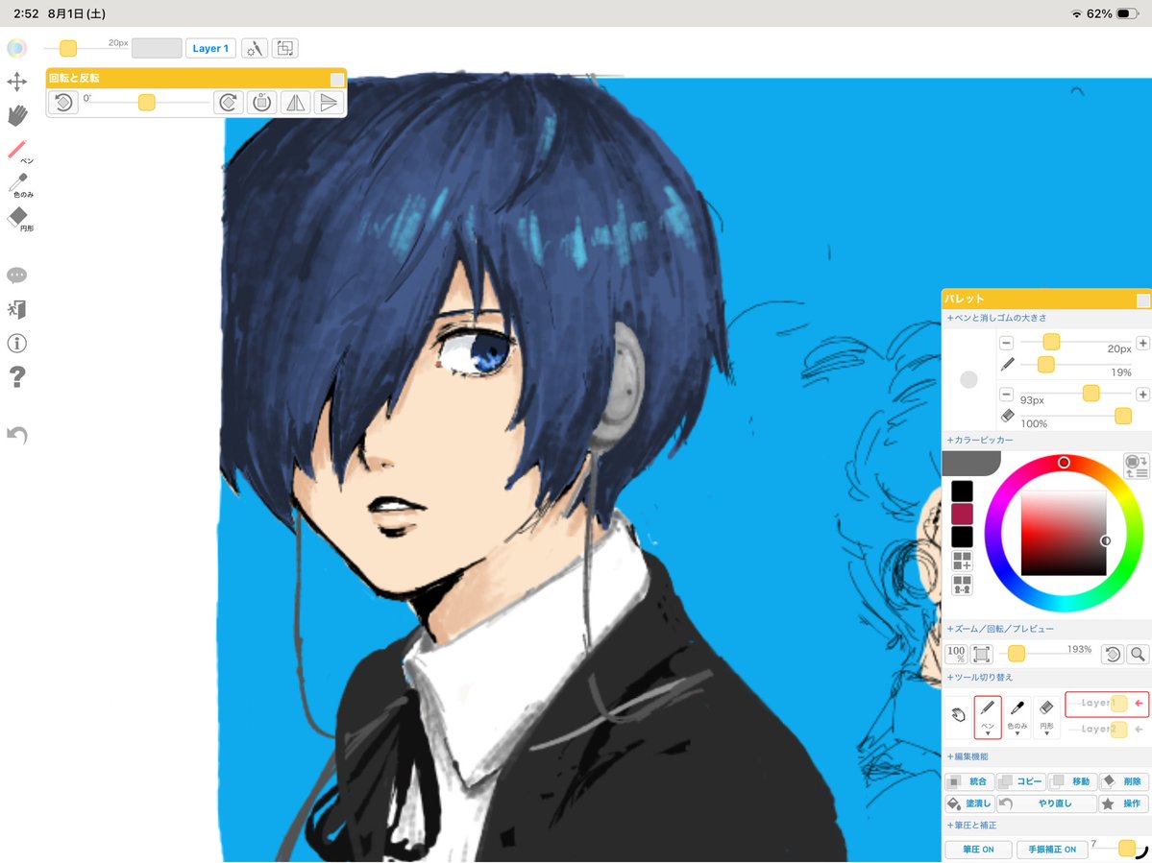
Task: Decrease pen size with minus button
Action: coord(1007,343)
